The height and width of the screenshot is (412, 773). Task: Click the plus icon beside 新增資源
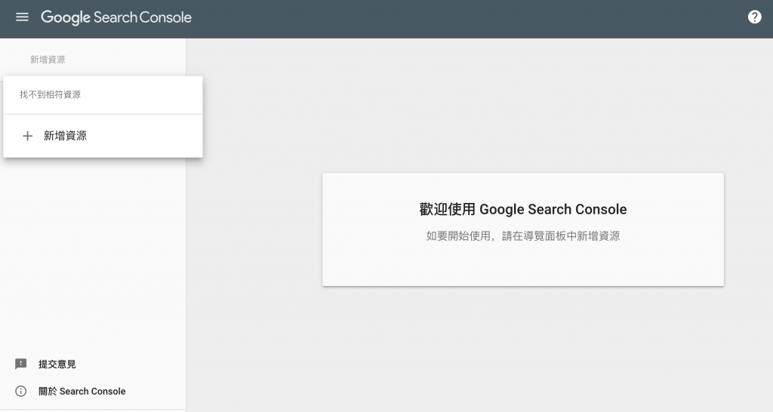[28, 136]
